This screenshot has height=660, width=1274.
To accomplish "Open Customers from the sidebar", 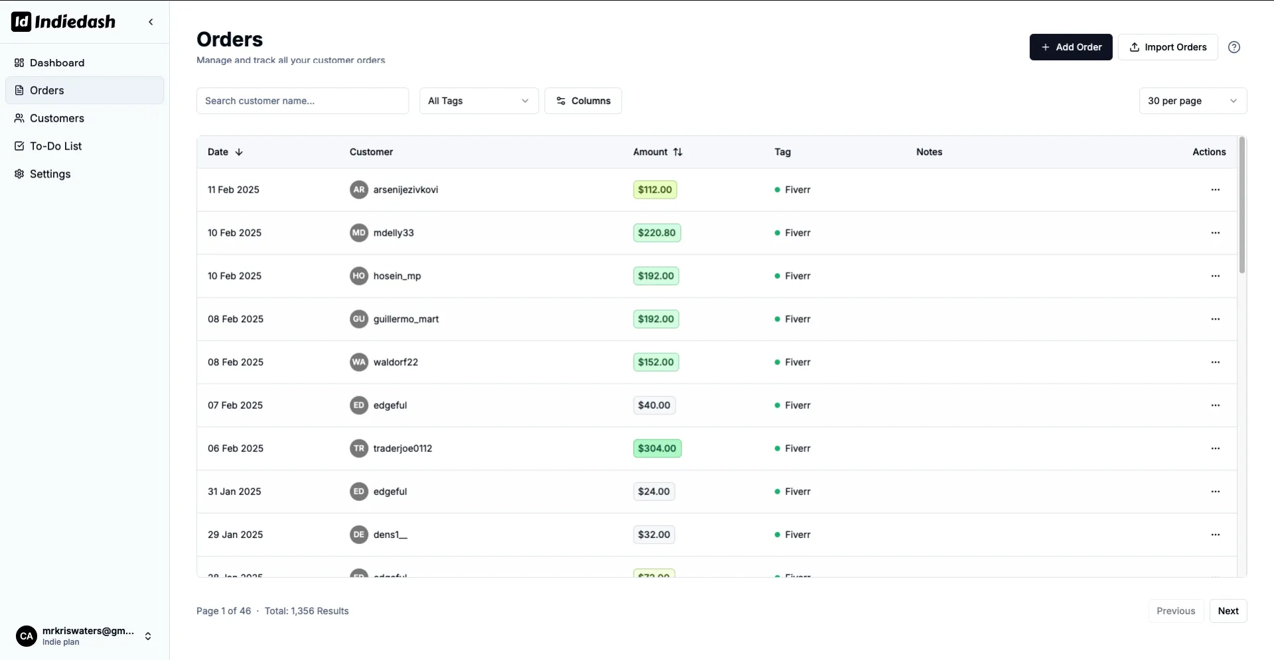I will point(57,119).
